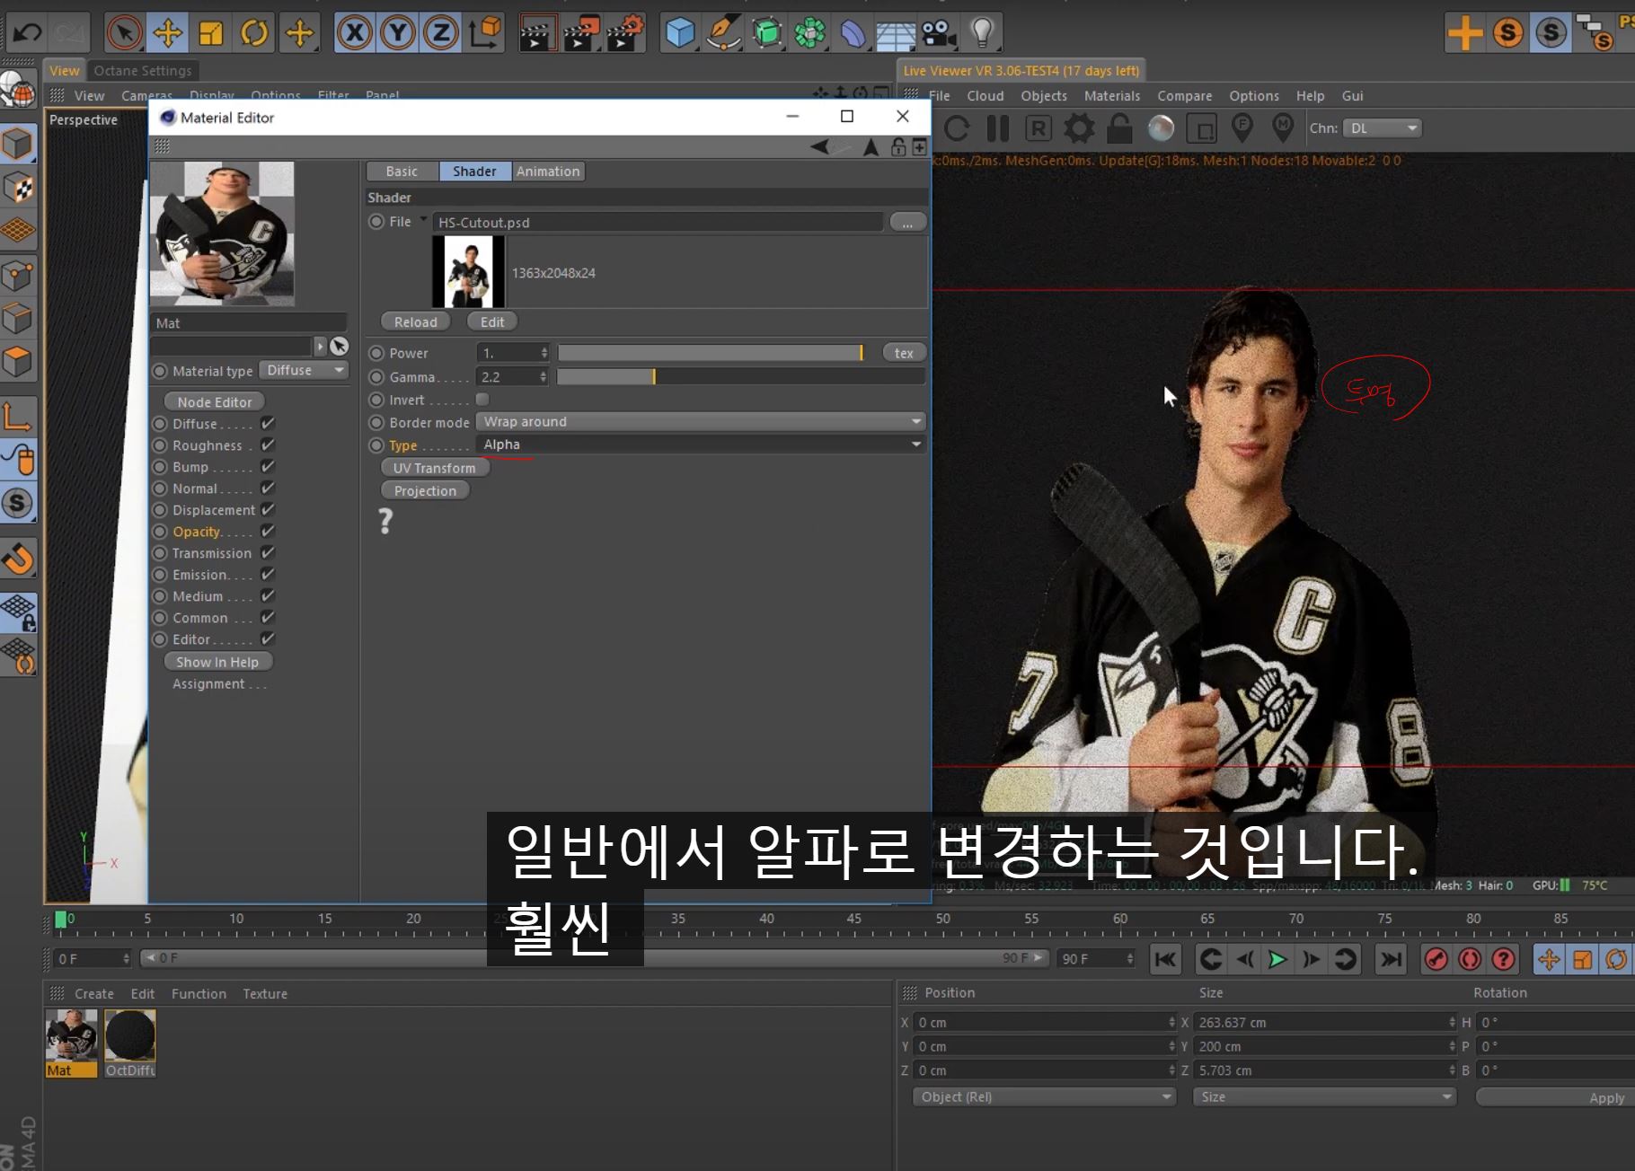The height and width of the screenshot is (1171, 1635).
Task: Click the Floor grid icon
Action: click(896, 34)
